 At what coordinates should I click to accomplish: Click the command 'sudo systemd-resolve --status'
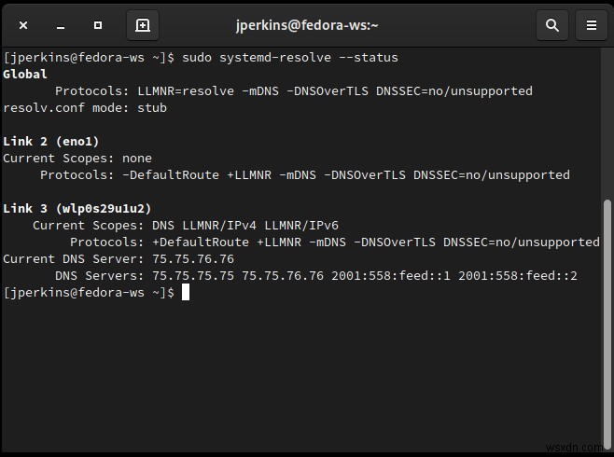[290, 58]
